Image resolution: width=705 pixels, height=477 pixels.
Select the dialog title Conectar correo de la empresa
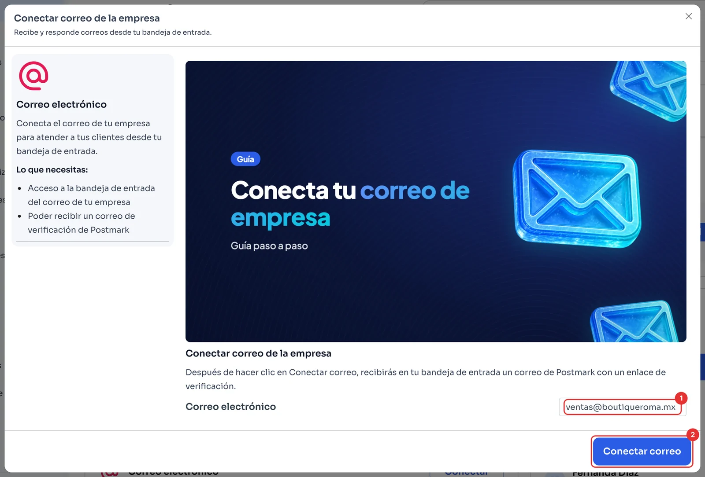pyautogui.click(x=87, y=18)
